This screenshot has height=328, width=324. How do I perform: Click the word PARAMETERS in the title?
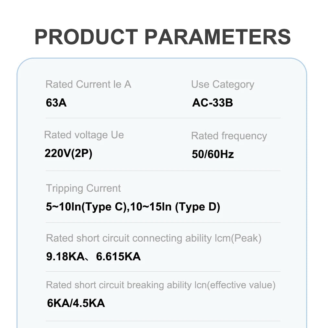(218, 37)
